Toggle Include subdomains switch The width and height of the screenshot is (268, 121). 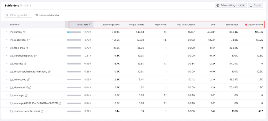pyautogui.click(x=36, y=15)
